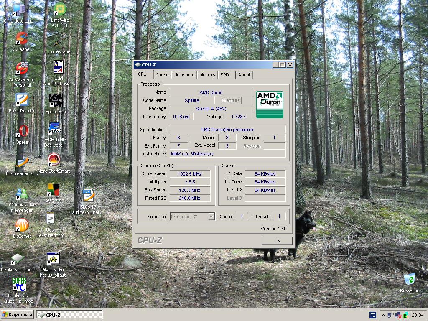Click the Voltage value 1.728 v
Screen dimensions: 428x321
[x=239, y=117]
